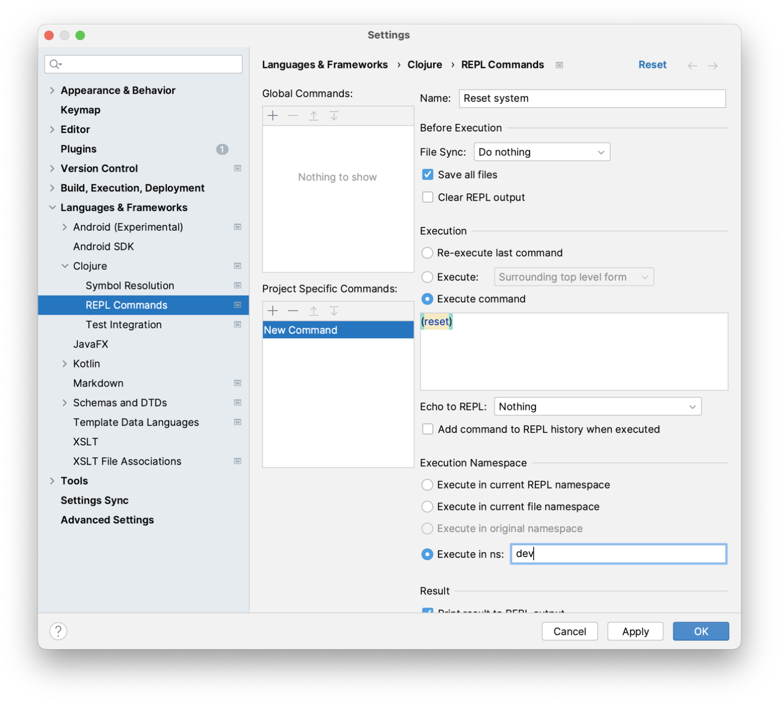Uncheck the Save all files checkbox
Image resolution: width=779 pixels, height=702 pixels.
[x=428, y=174]
